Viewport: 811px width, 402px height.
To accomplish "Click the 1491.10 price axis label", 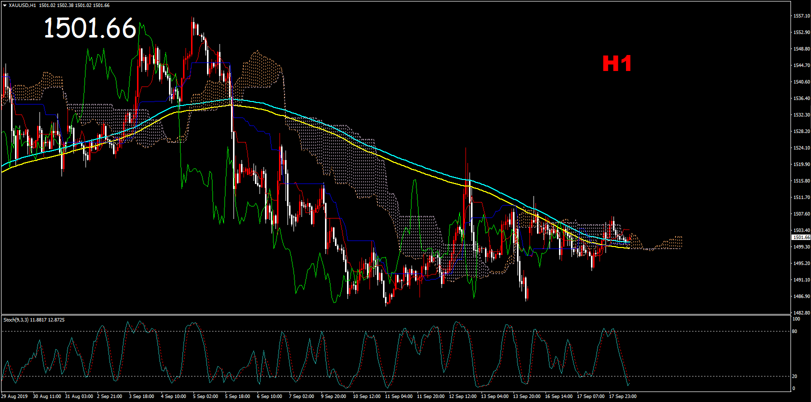I will point(801,280).
